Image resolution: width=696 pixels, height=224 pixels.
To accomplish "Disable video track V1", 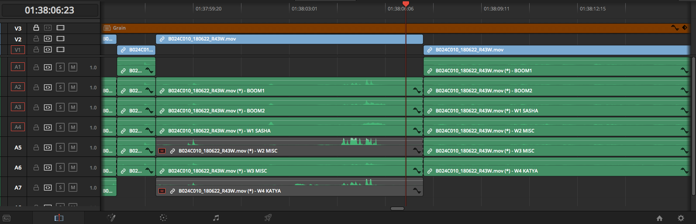I will [61, 50].
